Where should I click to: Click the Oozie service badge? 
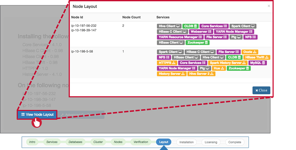[250, 52]
